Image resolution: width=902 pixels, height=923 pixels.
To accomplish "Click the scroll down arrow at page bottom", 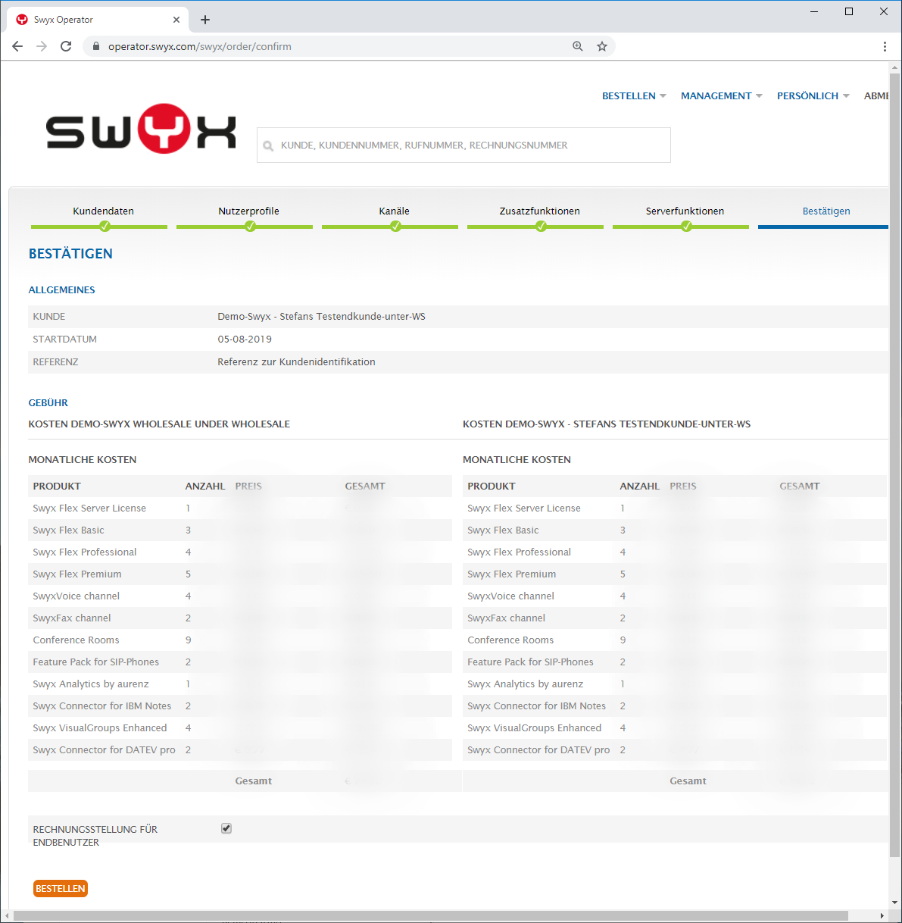I will point(895,903).
